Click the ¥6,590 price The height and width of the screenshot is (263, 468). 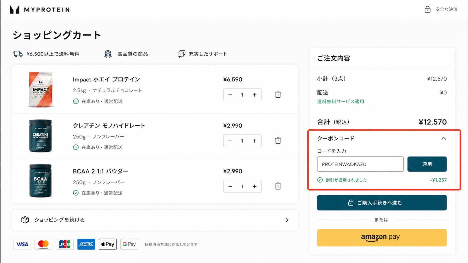coord(233,80)
